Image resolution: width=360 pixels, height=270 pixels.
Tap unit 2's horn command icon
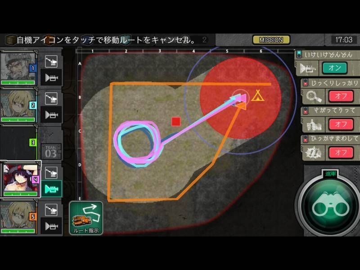click(51, 115)
